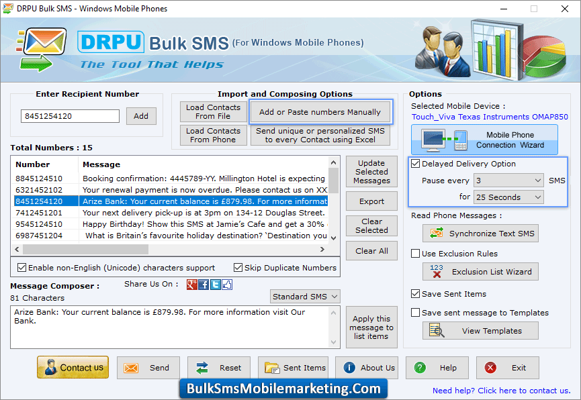Click the Google Plus share icon

(x=192, y=285)
